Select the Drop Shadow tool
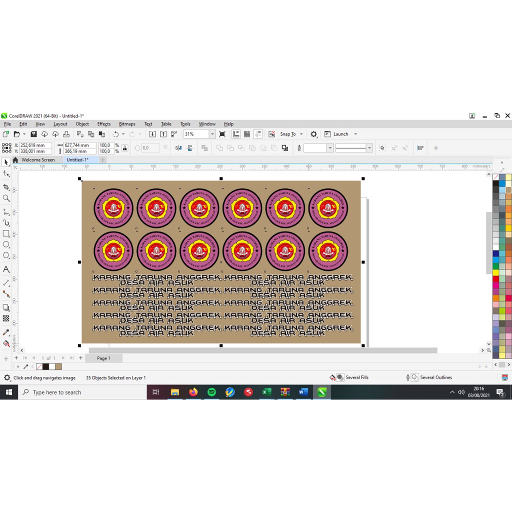The height and width of the screenshot is (512, 512). pyautogui.click(x=6, y=307)
